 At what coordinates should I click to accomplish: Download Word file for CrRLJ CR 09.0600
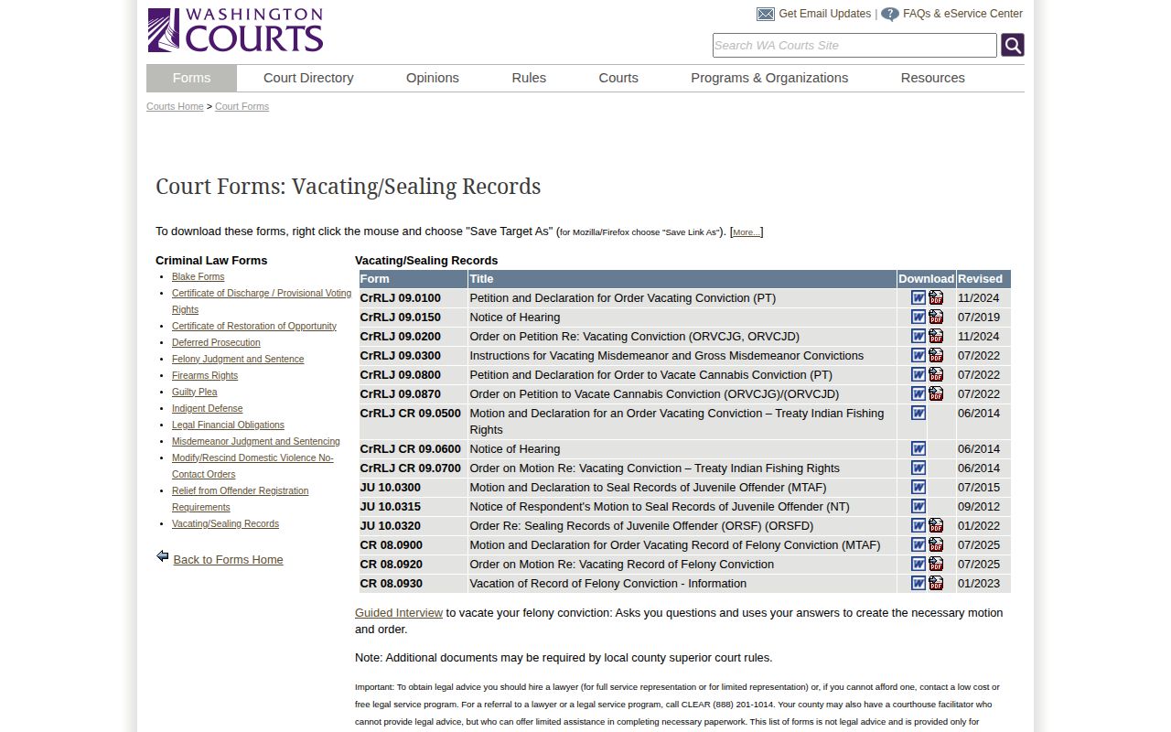(919, 448)
